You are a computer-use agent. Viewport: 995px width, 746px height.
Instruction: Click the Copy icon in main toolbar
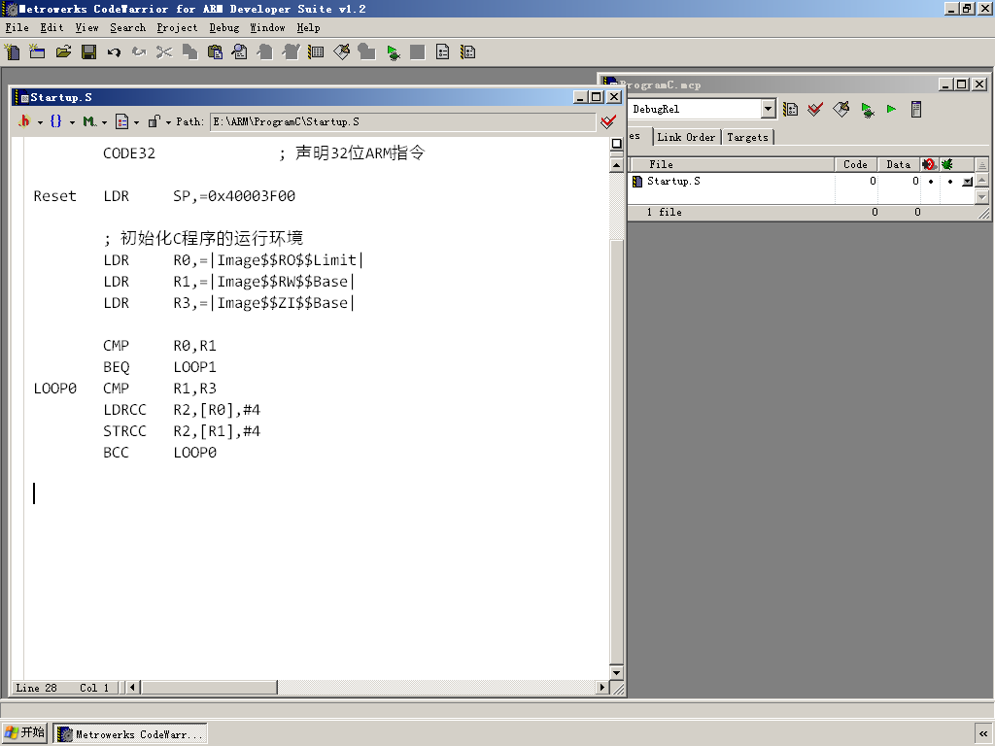189,52
